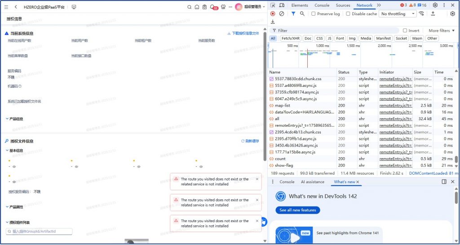Clear the network log

tap(282, 14)
